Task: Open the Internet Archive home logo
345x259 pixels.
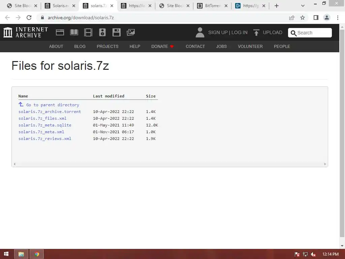Action: (x=26, y=32)
